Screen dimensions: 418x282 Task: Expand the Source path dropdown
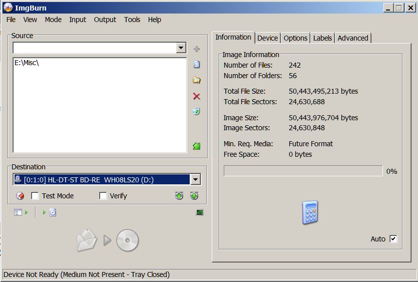click(x=181, y=48)
